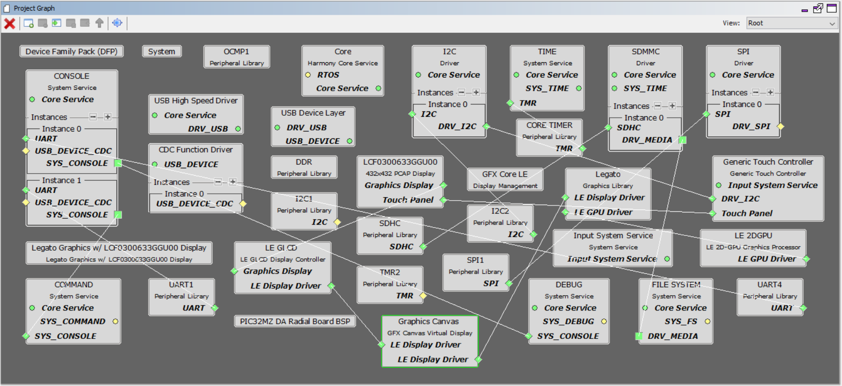Viewport: 842px width, 386px height.
Task: Click the grayed-out disband group icon with minus
Action: [x=43, y=24]
